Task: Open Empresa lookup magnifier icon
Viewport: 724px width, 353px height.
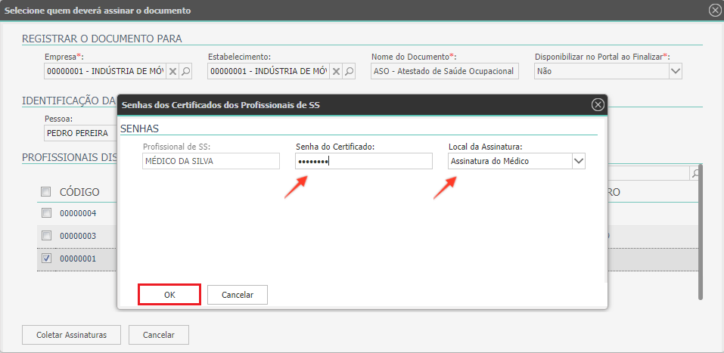Action: tap(185, 72)
